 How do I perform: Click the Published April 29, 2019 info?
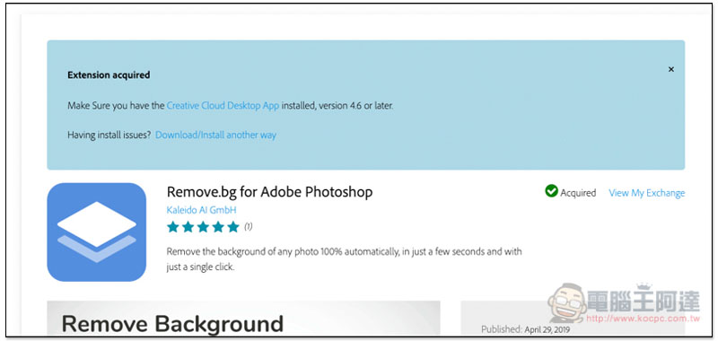point(526,329)
